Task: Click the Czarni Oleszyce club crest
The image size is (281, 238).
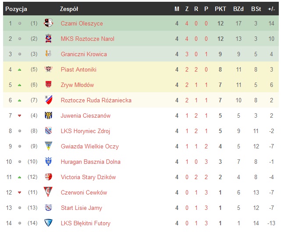Action: pyautogui.click(x=48, y=23)
